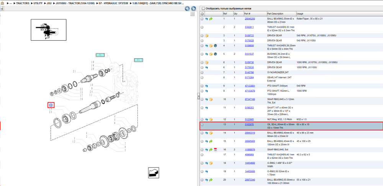Viewport: 383px width, 186px height.
Task: Open part number link 5109733
Action: 249,36
